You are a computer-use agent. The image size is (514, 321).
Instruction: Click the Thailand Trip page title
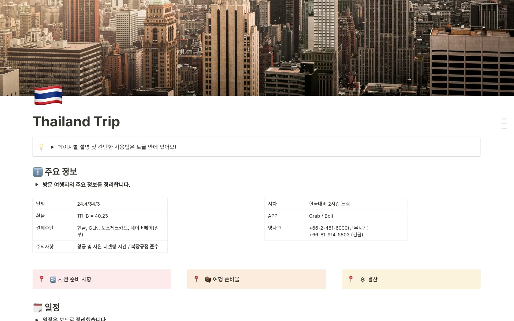pos(76,122)
